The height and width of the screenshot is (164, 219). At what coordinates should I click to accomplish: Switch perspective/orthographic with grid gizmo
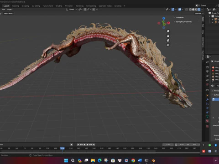pyautogui.click(x=168, y=45)
